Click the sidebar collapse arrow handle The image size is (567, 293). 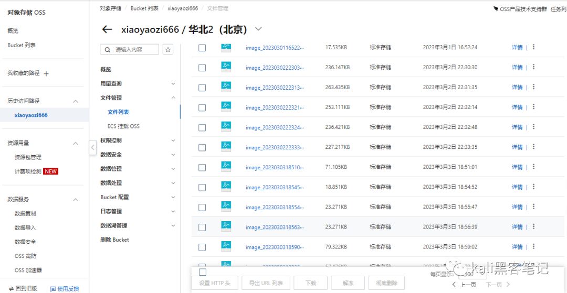(x=92, y=147)
